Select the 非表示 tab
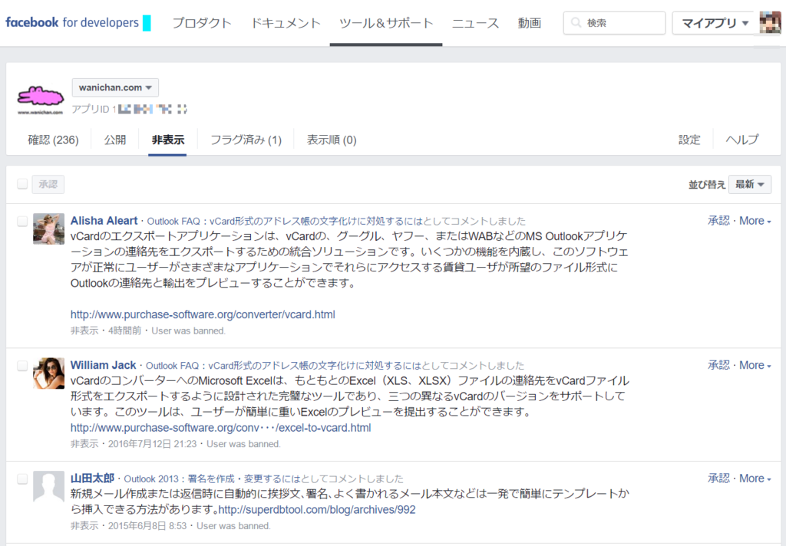The image size is (786, 546). coord(168,140)
